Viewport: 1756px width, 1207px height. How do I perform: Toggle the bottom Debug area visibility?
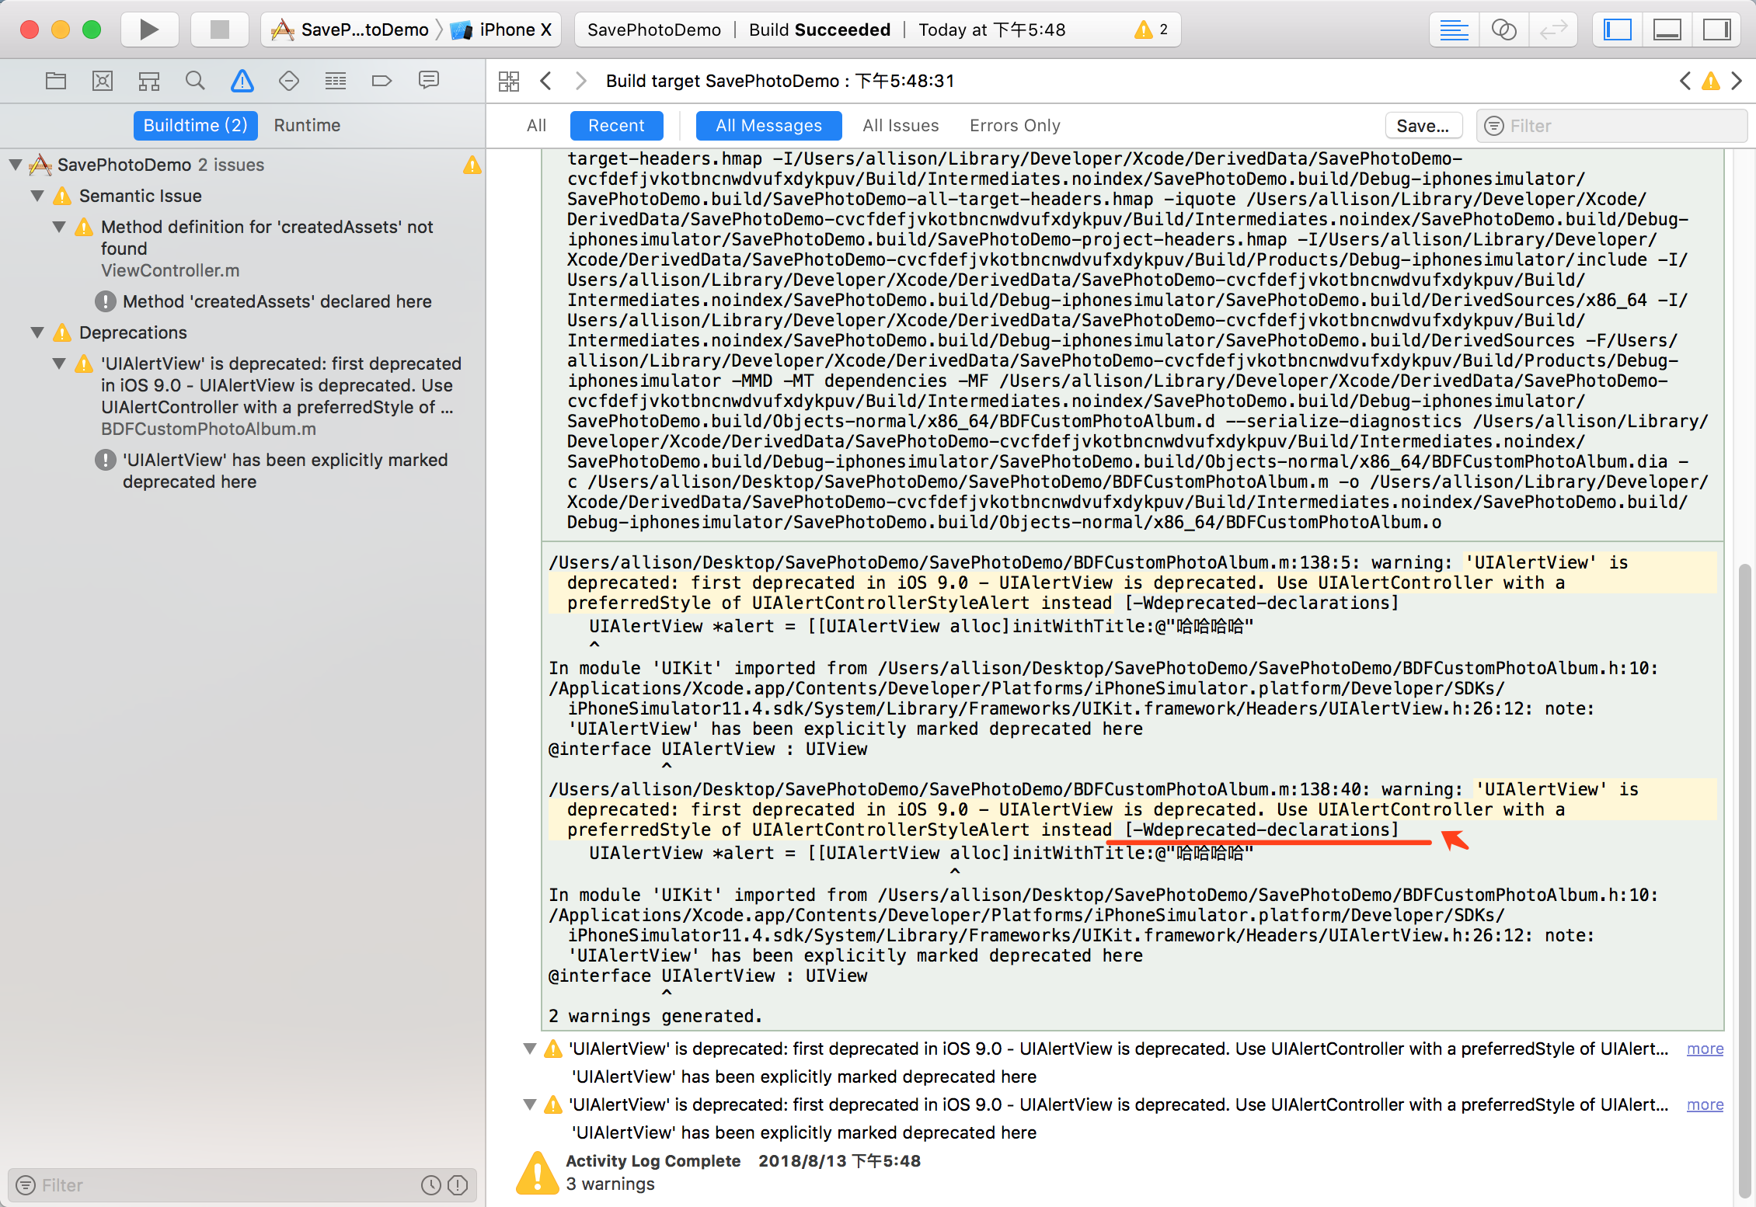1667,30
